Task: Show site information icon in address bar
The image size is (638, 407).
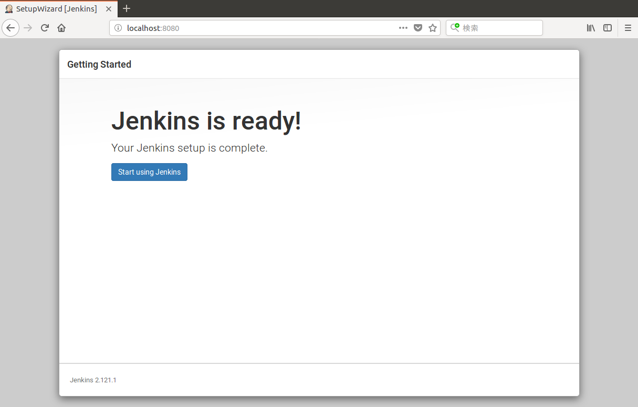Action: pyautogui.click(x=118, y=28)
